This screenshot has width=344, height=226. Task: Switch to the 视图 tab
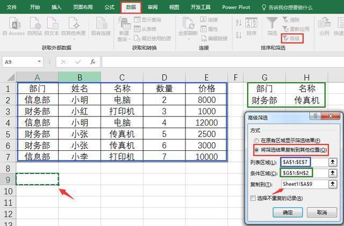pos(174,7)
